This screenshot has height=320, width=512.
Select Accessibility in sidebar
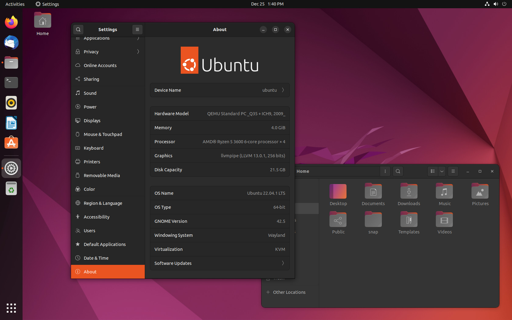coord(108,217)
